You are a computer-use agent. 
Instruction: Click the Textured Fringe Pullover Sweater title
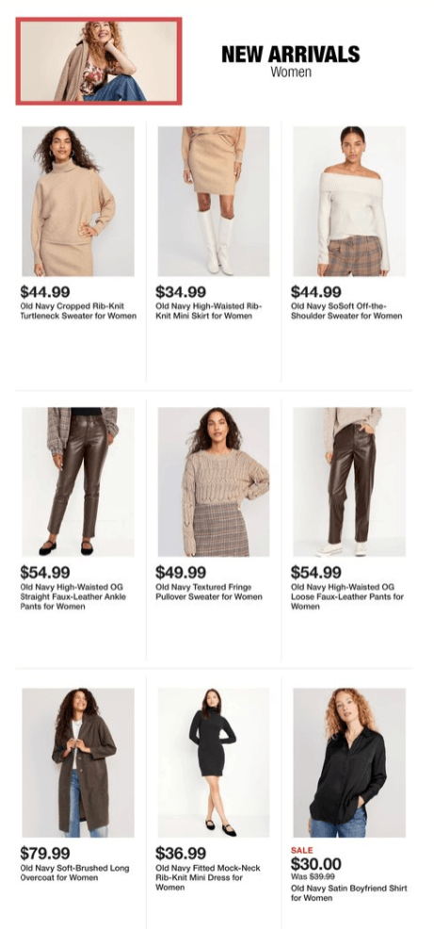coord(209,592)
